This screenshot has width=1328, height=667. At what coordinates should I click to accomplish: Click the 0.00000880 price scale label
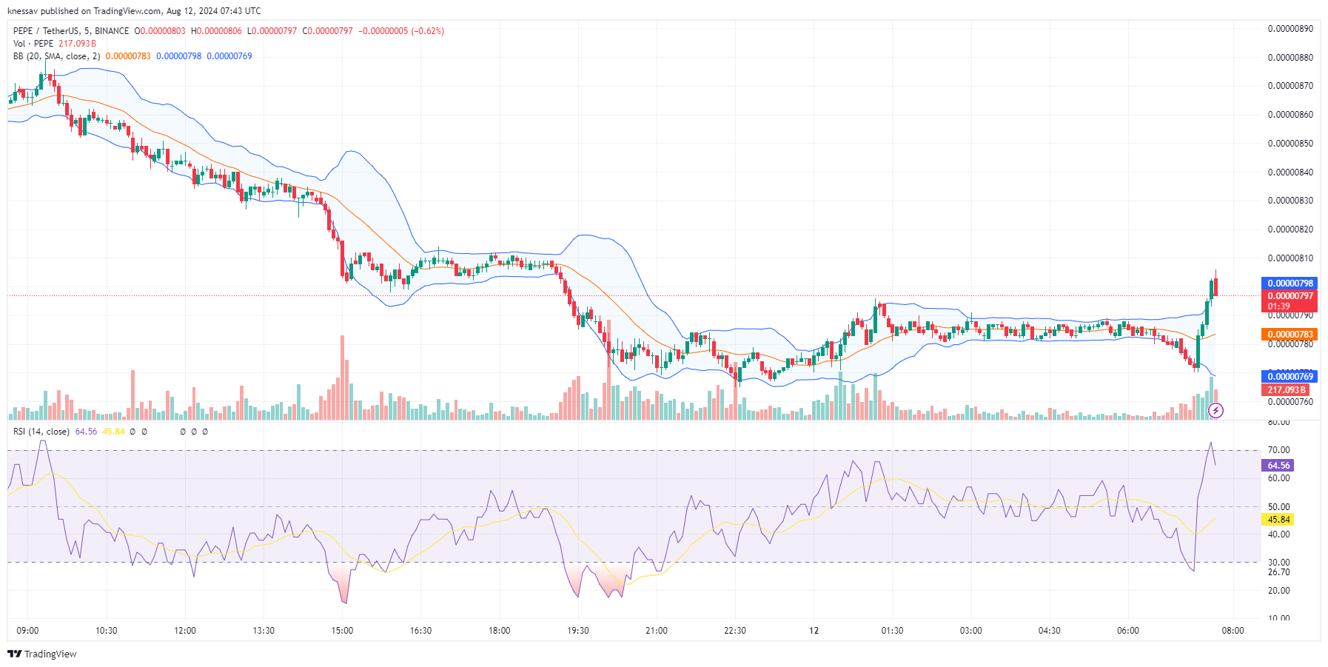[x=1291, y=57]
